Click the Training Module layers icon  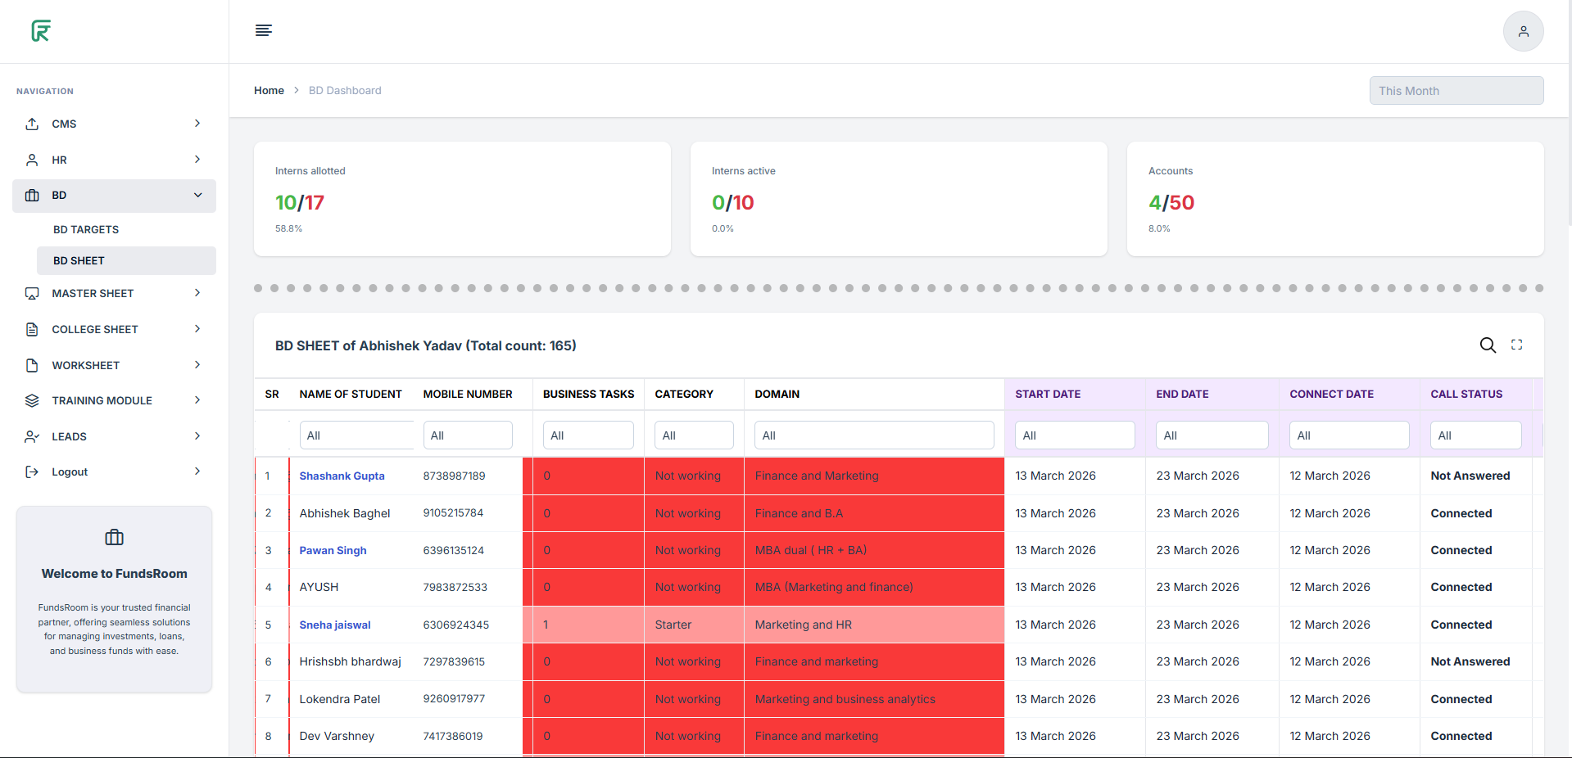32,400
